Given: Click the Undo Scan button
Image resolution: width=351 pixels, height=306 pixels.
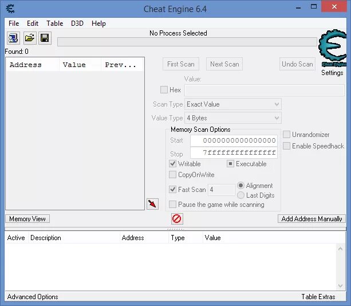Looking at the screenshot, I should click(297, 64).
